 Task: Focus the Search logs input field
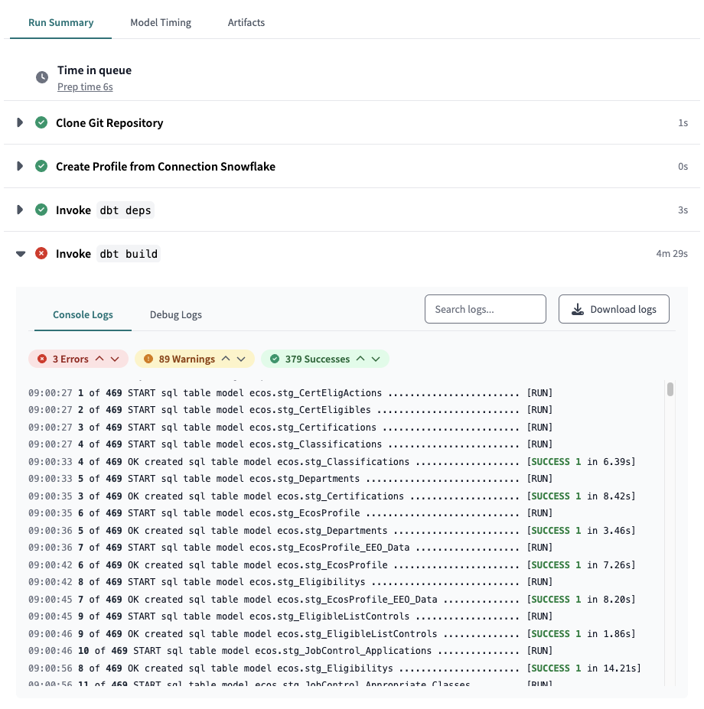point(485,309)
